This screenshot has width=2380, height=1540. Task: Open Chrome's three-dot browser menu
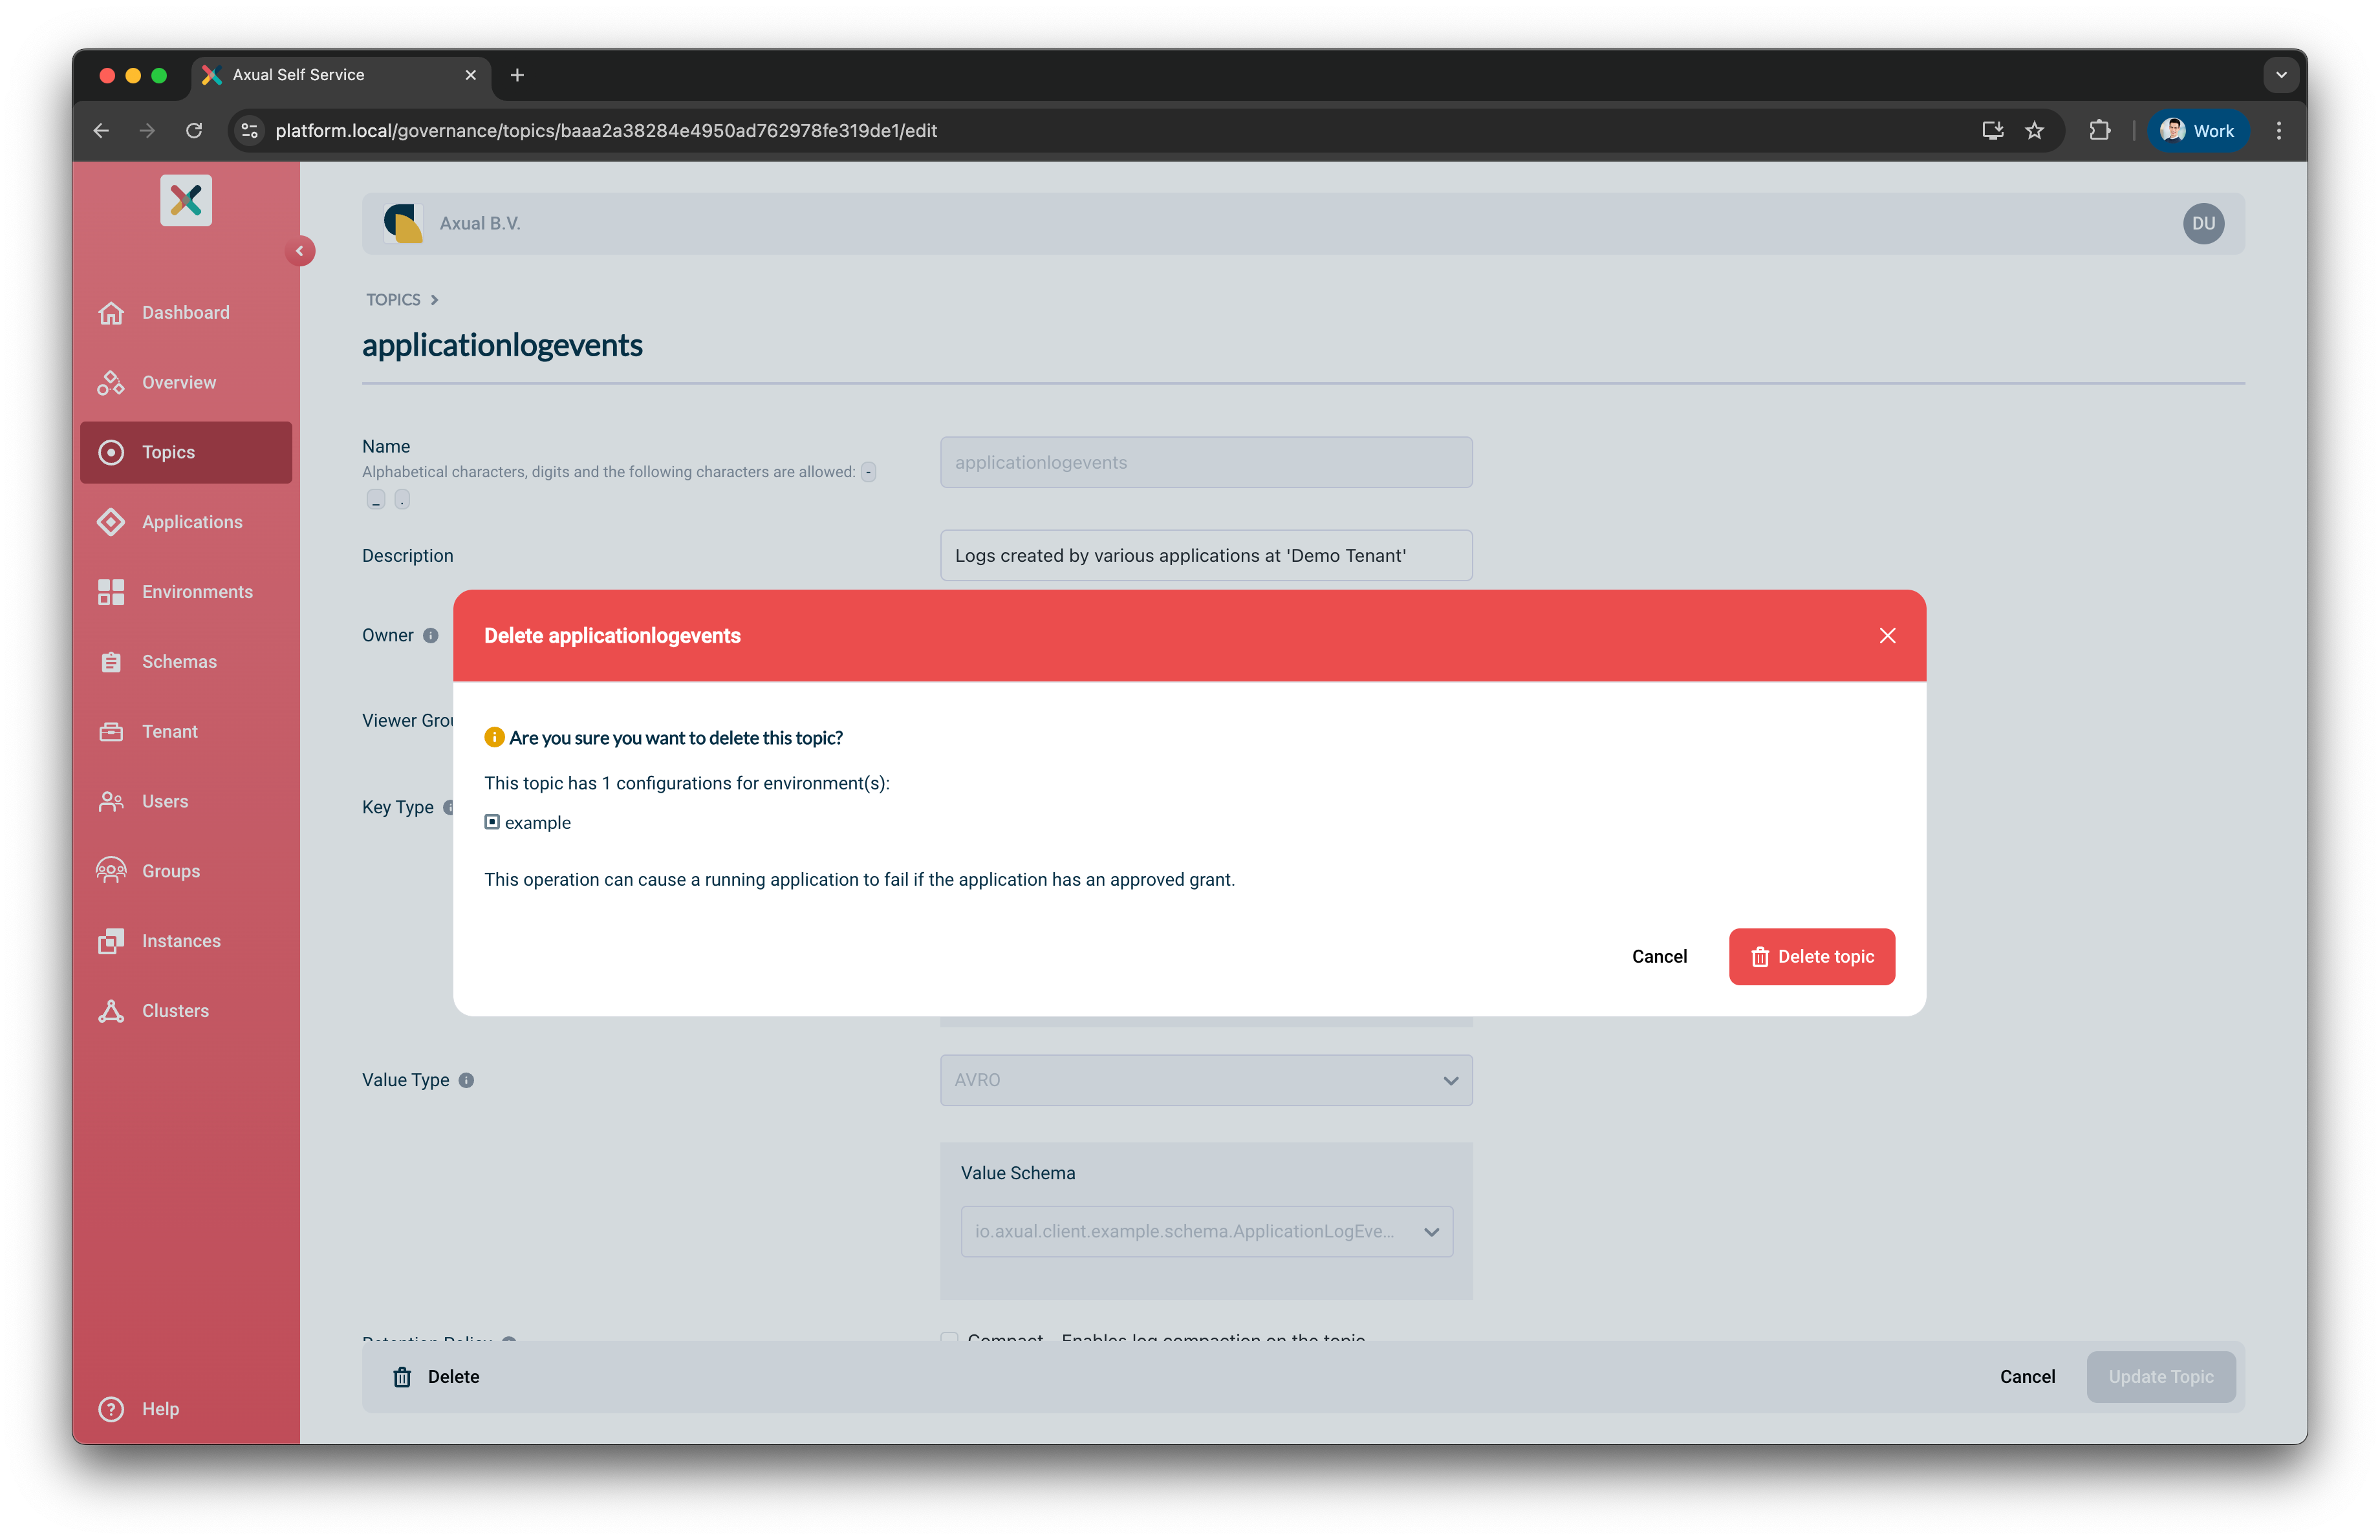tap(2278, 130)
